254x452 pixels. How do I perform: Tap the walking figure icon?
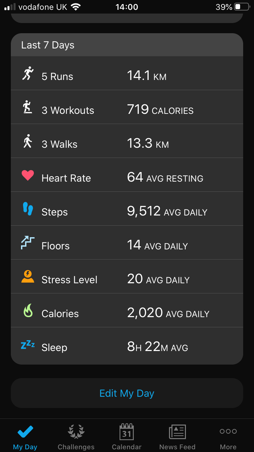click(x=28, y=141)
